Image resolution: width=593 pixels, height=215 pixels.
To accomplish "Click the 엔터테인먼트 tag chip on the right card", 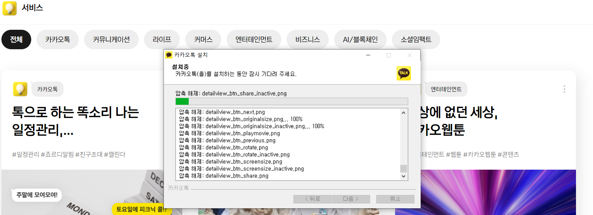I will [446, 89].
